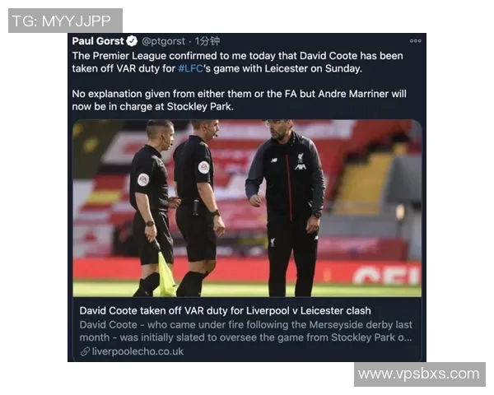Click the FA badge on the middle referee's sleeve
The image size is (494, 395).
204,167
